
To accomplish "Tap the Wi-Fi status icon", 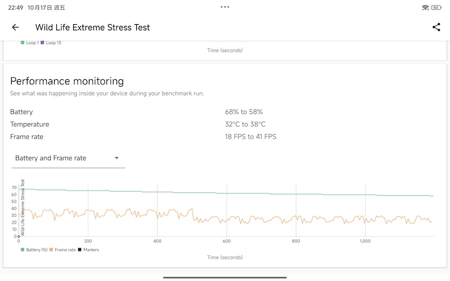I will (x=425, y=7).
